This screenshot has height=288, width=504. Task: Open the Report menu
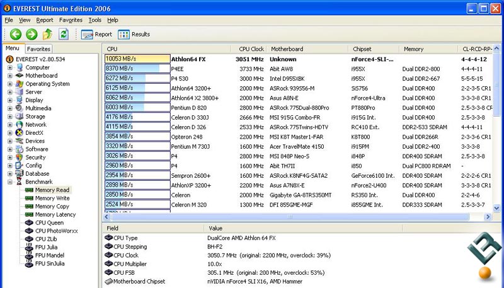click(45, 20)
